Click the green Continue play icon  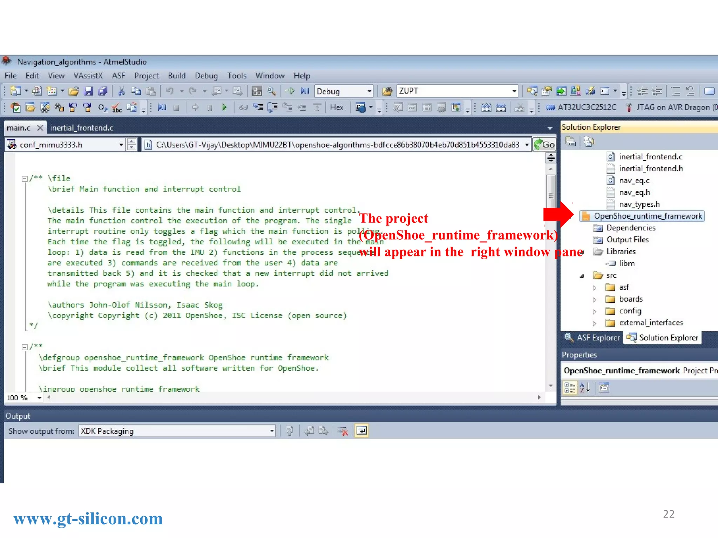(224, 108)
